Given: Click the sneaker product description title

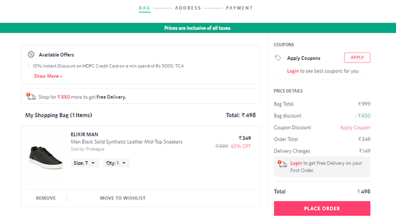Looking at the screenshot, I should pos(126,142).
